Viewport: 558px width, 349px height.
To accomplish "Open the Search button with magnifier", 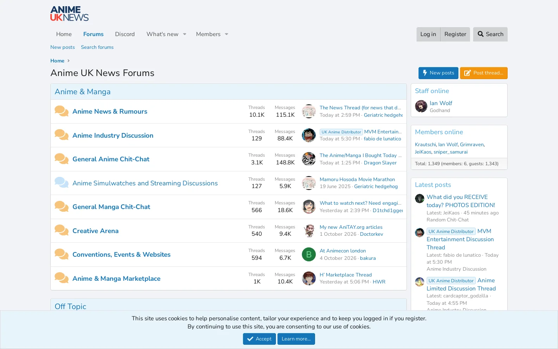I will (x=490, y=34).
